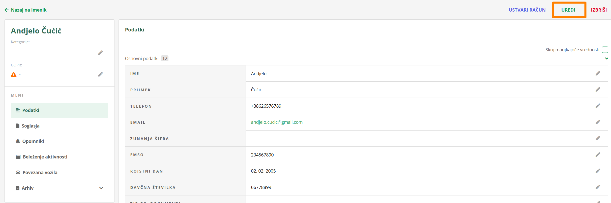Click the pencil icon for Priimek row
The width and height of the screenshot is (611, 203).
coord(598,90)
